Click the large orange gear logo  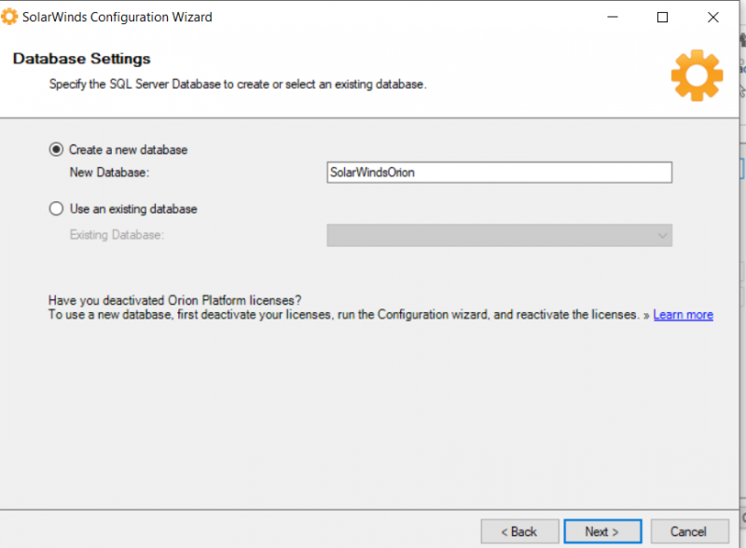[696, 75]
